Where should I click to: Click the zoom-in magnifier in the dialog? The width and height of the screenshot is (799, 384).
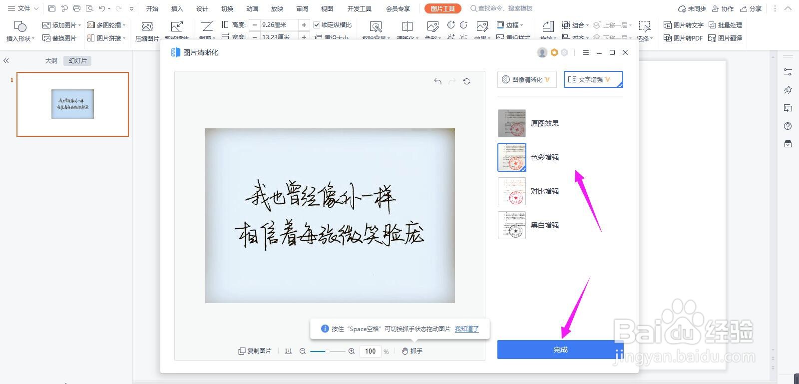352,351
